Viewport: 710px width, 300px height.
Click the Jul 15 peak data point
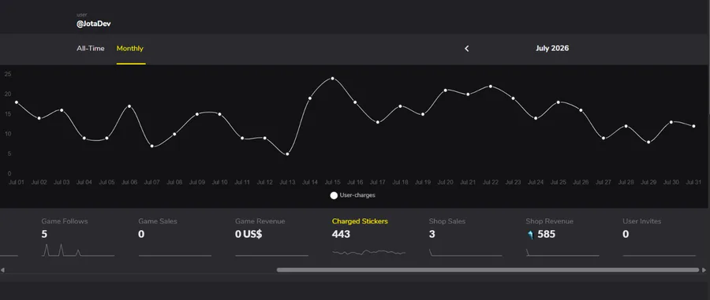[332, 78]
